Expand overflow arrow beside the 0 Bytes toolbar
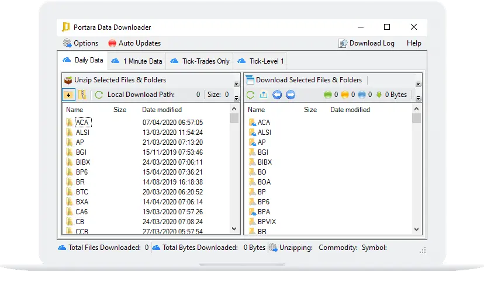This screenshot has width=484, height=282. (x=419, y=98)
